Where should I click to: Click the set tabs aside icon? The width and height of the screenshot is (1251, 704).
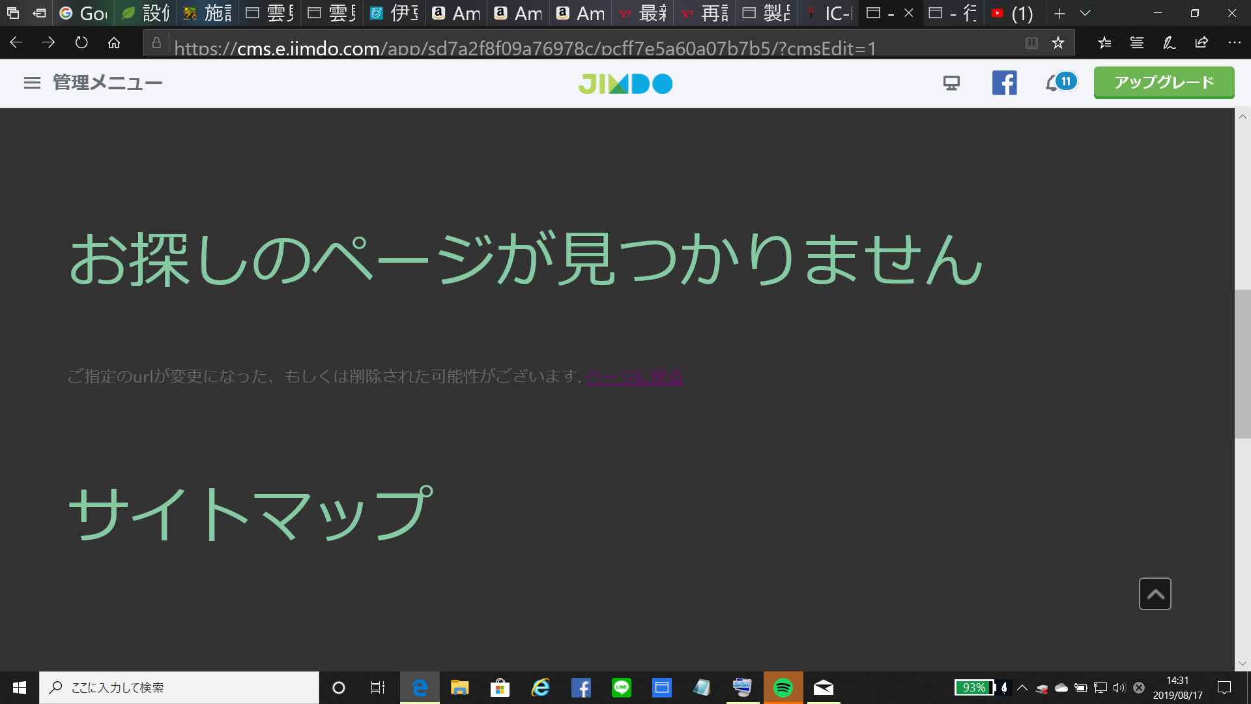(39, 13)
